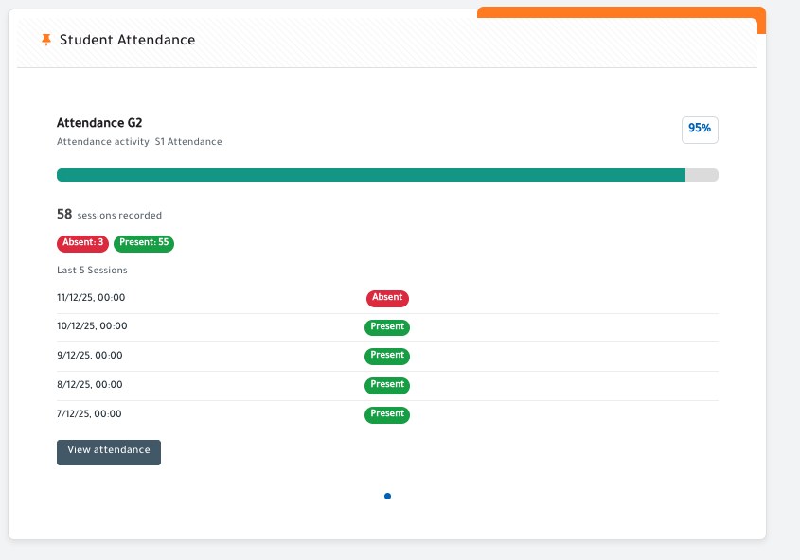The image size is (800, 560).
Task: Click the orange pin icon beside Student Attendance
Action: 46,39
